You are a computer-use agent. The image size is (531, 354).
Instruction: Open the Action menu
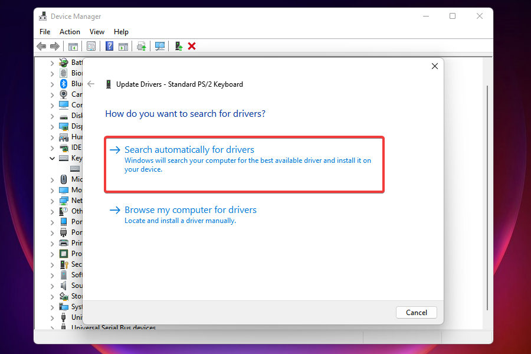70,32
